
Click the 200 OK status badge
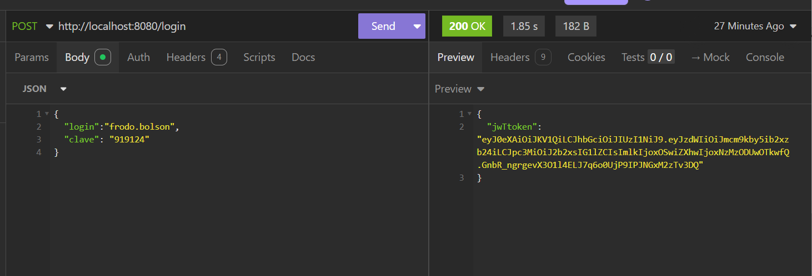pyautogui.click(x=467, y=26)
